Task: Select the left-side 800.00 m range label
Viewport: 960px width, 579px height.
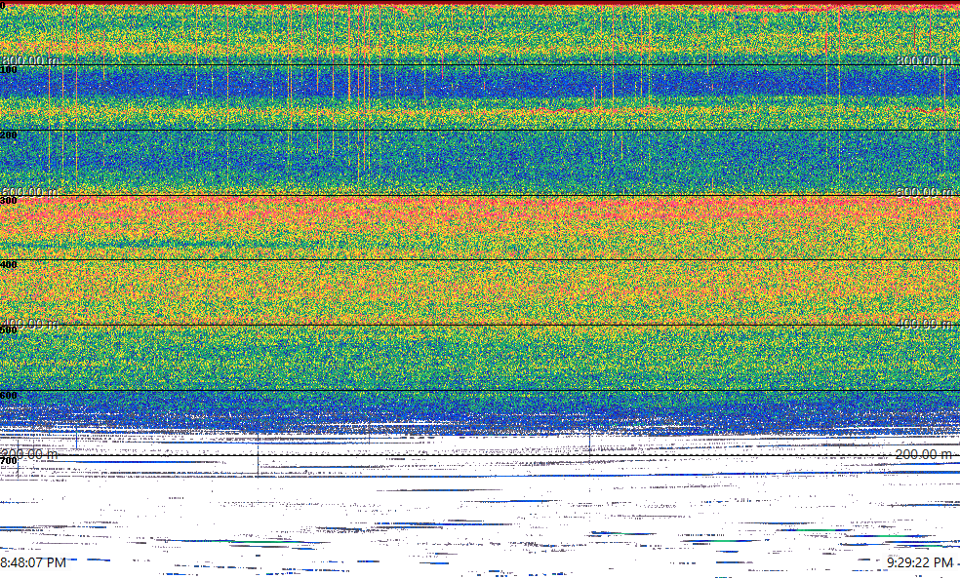Action: [29, 59]
